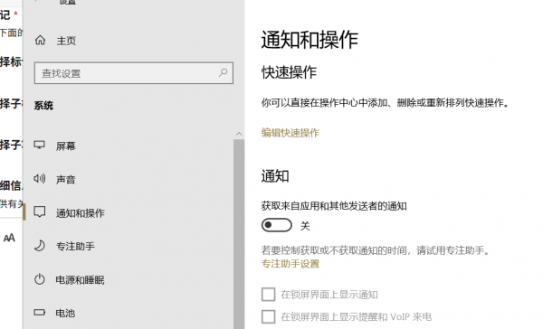The image size is (543, 329).
Task: Tick the 在锁屏界面上显示提醒和 VoIP 来电 checkbox
Action: click(x=269, y=316)
